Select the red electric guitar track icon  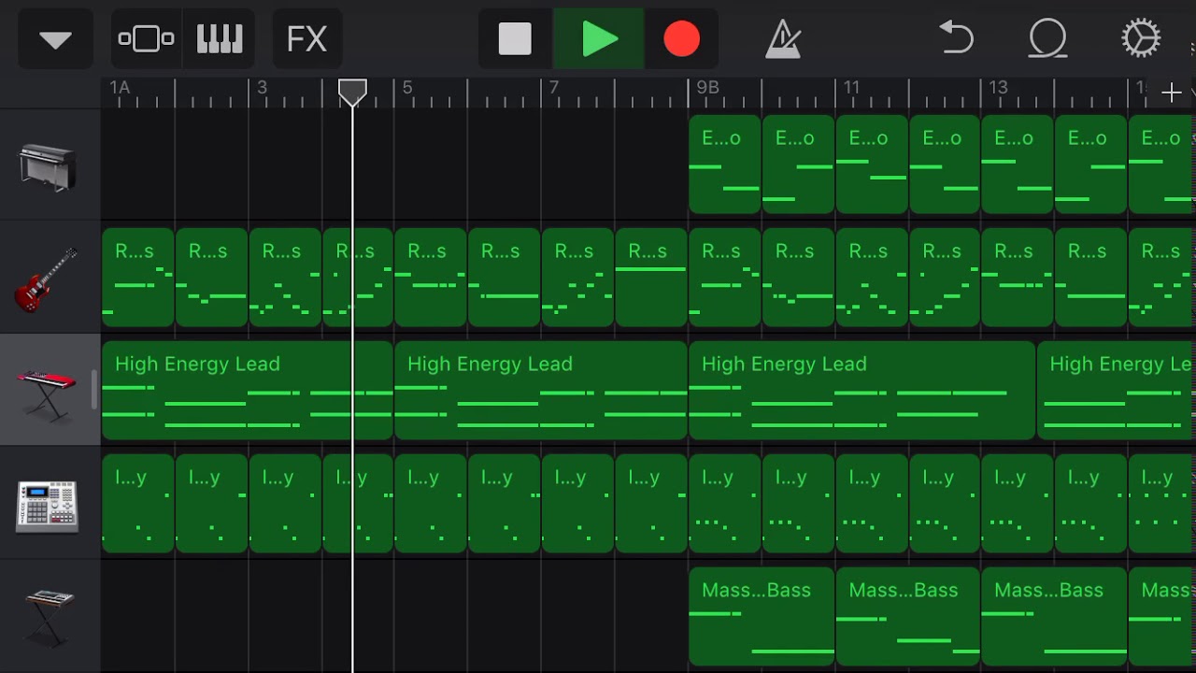[x=47, y=279]
